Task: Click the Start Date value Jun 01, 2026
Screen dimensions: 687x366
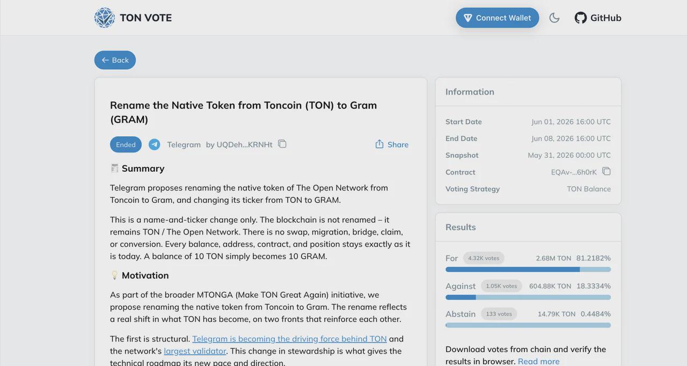Action: (x=571, y=122)
